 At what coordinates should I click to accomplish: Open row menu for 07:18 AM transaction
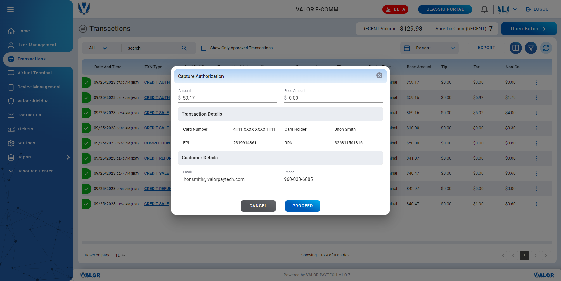(536, 98)
